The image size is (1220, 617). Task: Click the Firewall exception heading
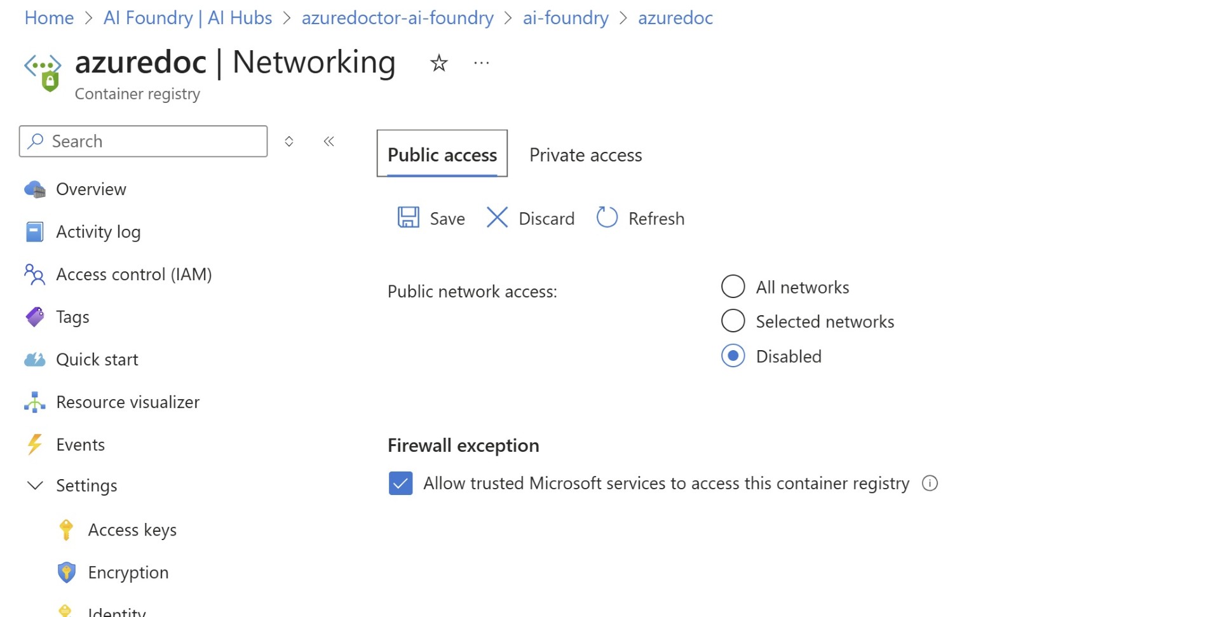pos(463,445)
